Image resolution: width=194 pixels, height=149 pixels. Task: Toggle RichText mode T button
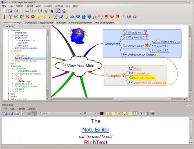(35, 113)
